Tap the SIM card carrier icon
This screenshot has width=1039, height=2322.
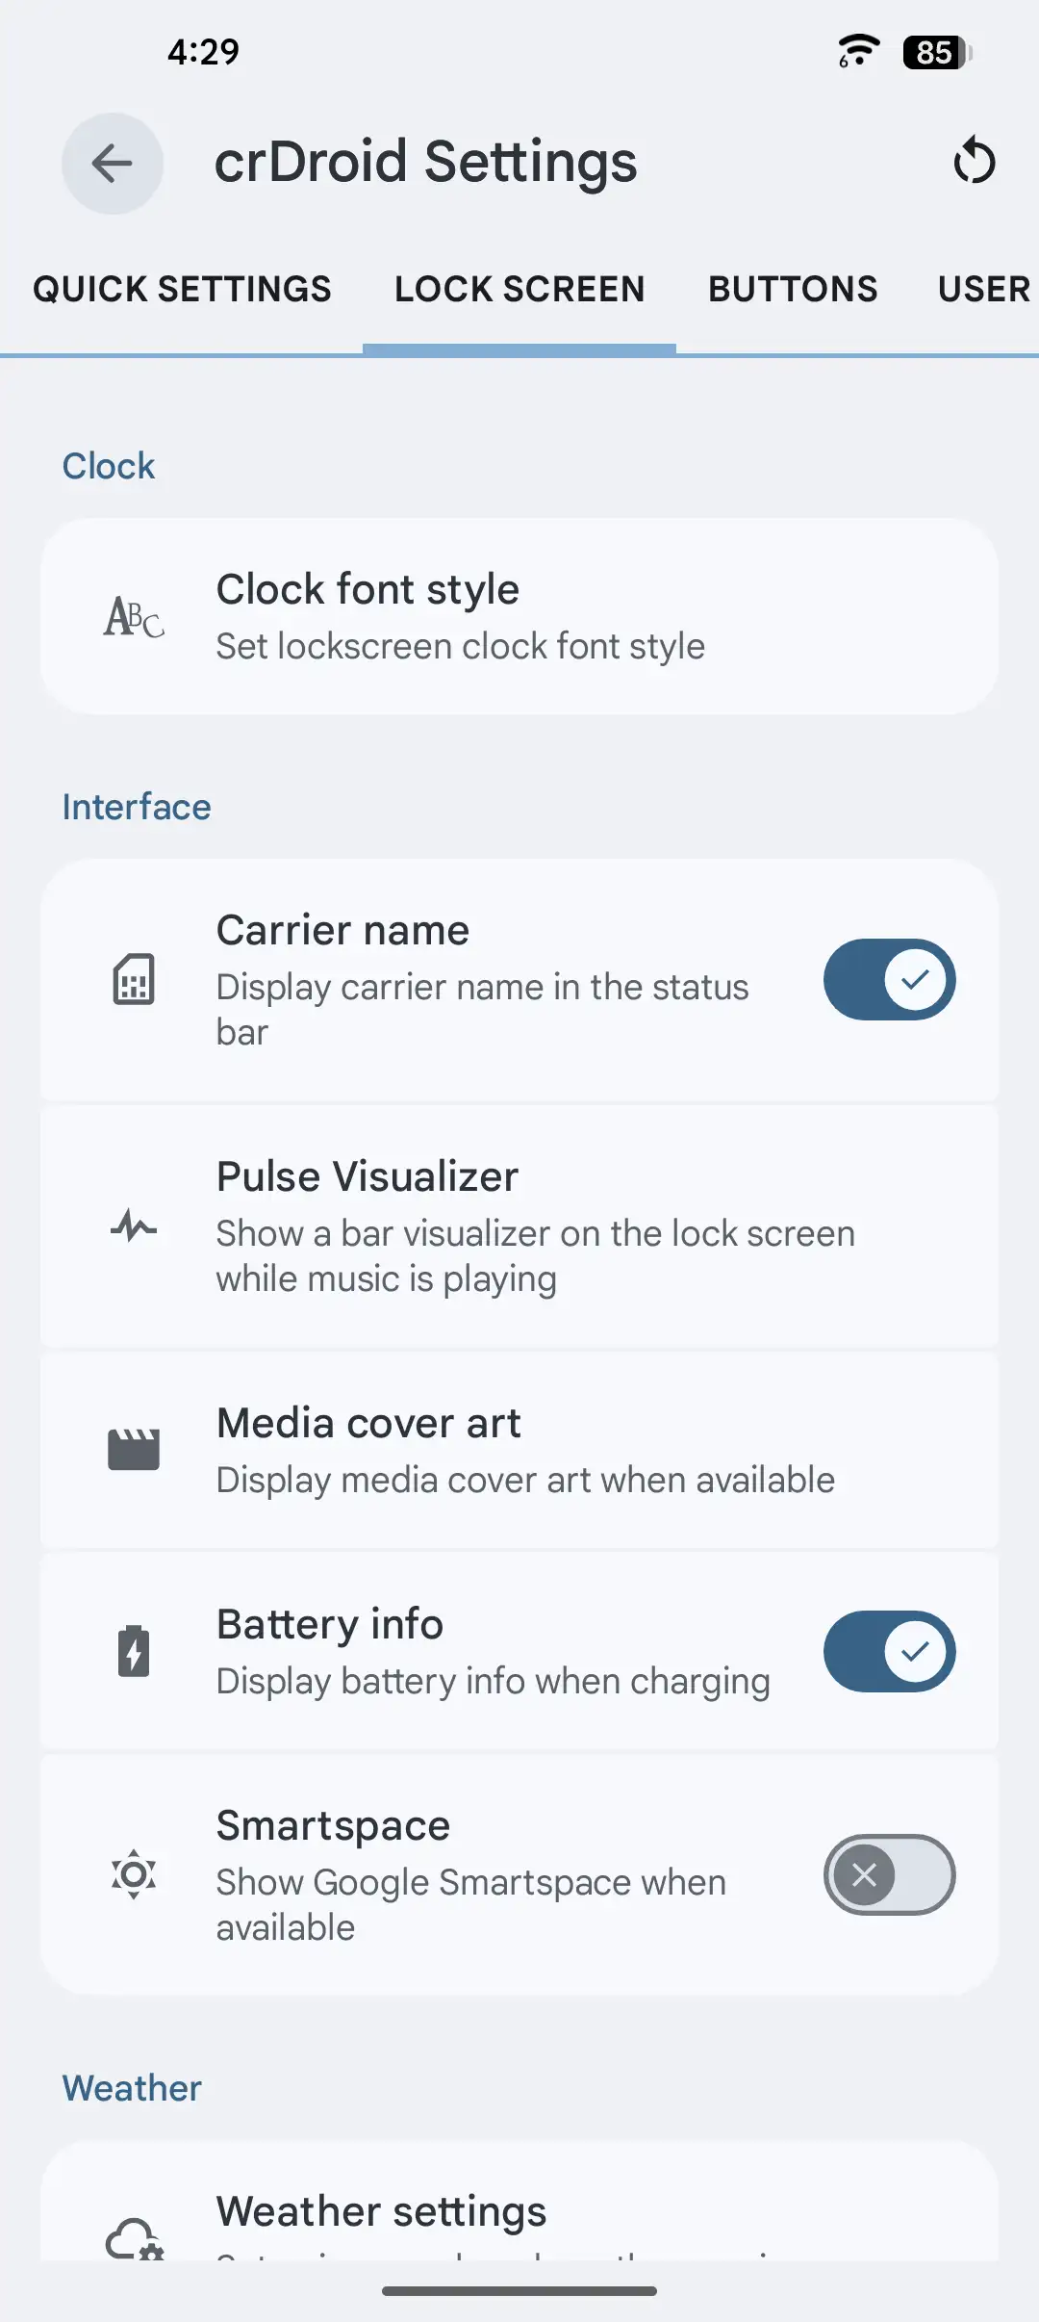point(134,980)
